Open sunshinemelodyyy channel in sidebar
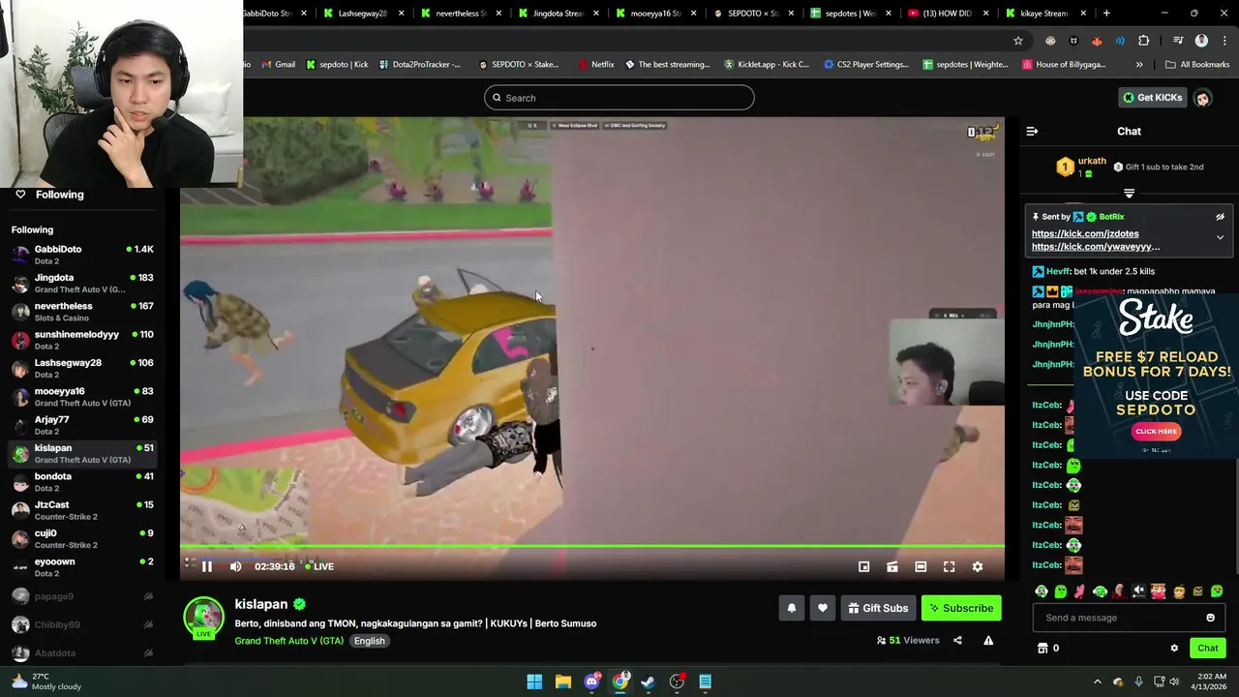 pos(82,340)
